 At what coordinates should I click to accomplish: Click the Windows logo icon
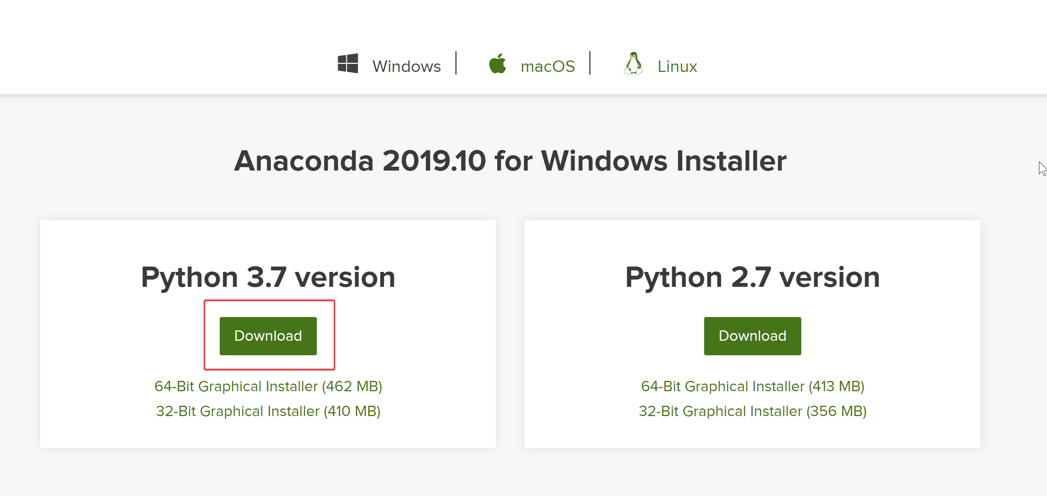(348, 64)
